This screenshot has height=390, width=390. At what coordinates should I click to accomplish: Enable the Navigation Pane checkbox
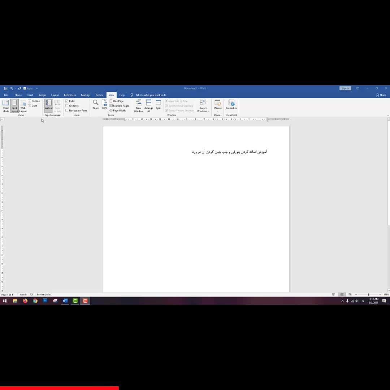67,110
